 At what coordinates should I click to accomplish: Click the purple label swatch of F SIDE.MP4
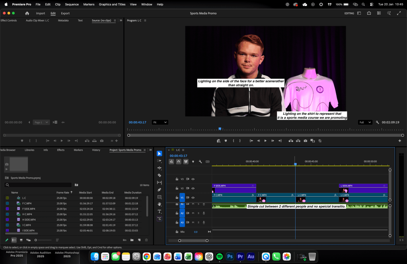coord(7,209)
